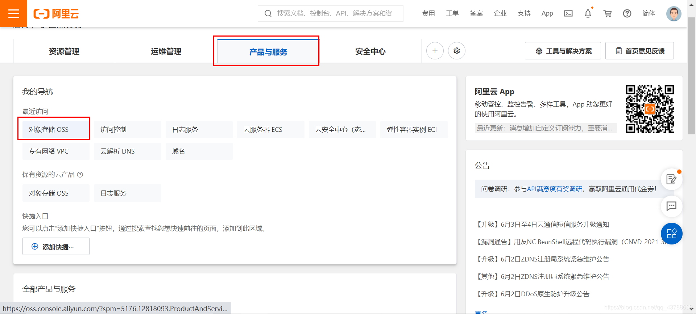Open tab settings gear icon
Screen dimensions: 696x314
(x=457, y=51)
